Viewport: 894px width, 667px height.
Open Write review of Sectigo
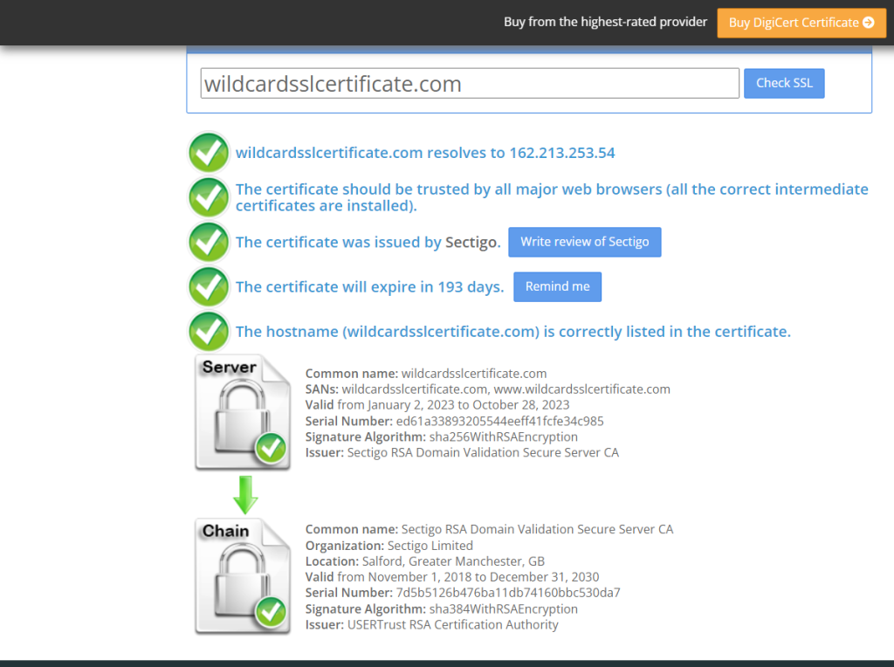(x=584, y=242)
